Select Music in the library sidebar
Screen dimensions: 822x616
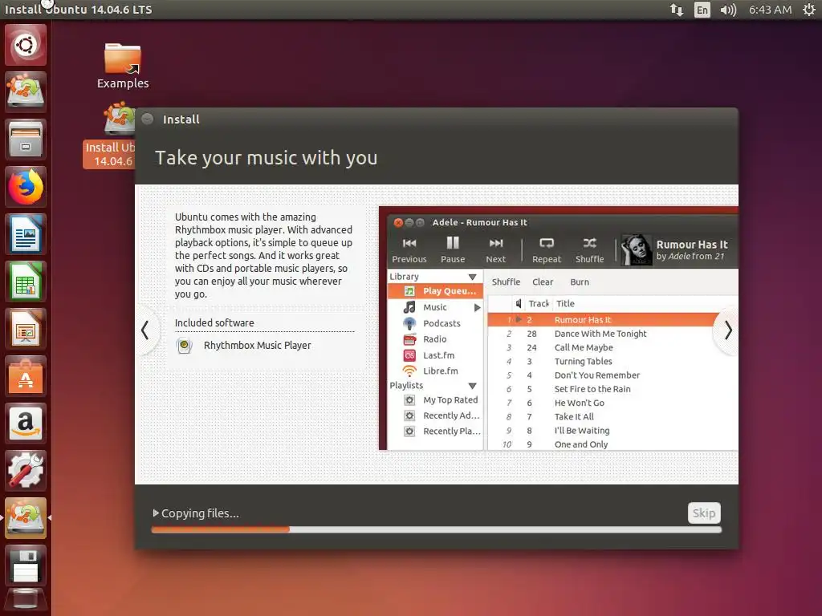[x=435, y=307]
